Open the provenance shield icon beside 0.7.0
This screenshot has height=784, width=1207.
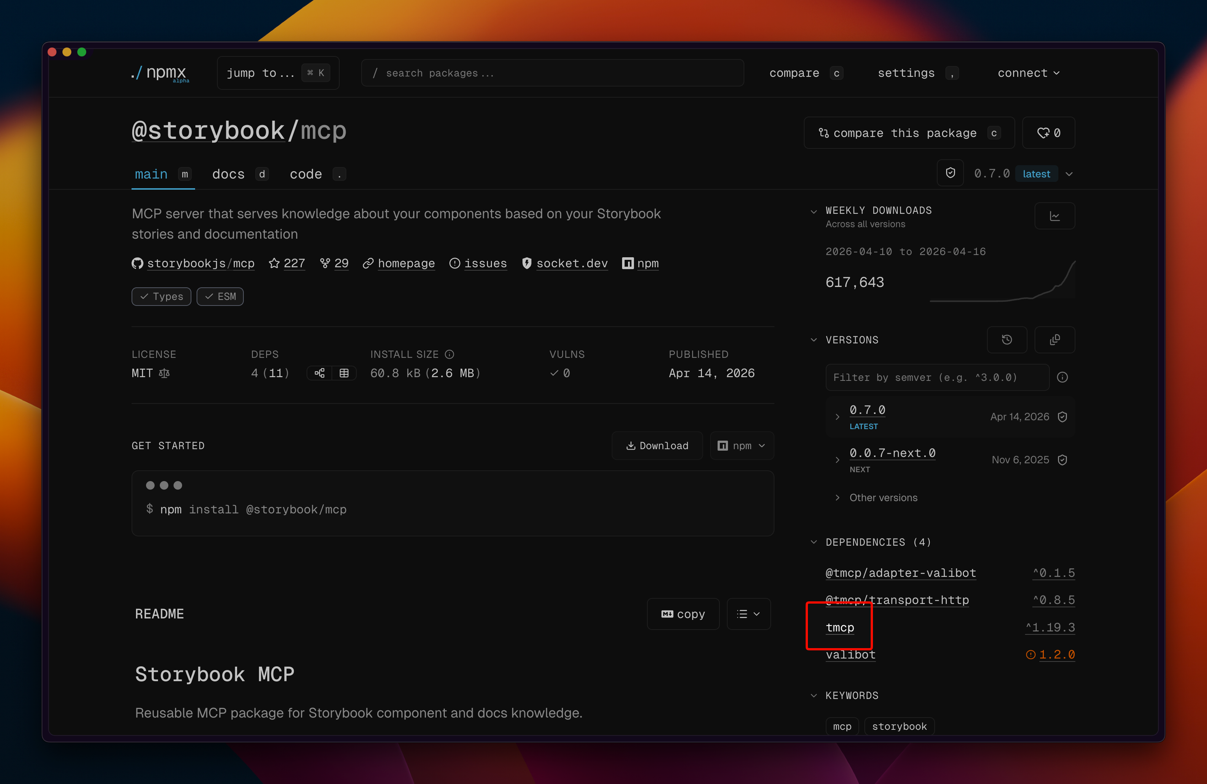pyautogui.click(x=950, y=173)
